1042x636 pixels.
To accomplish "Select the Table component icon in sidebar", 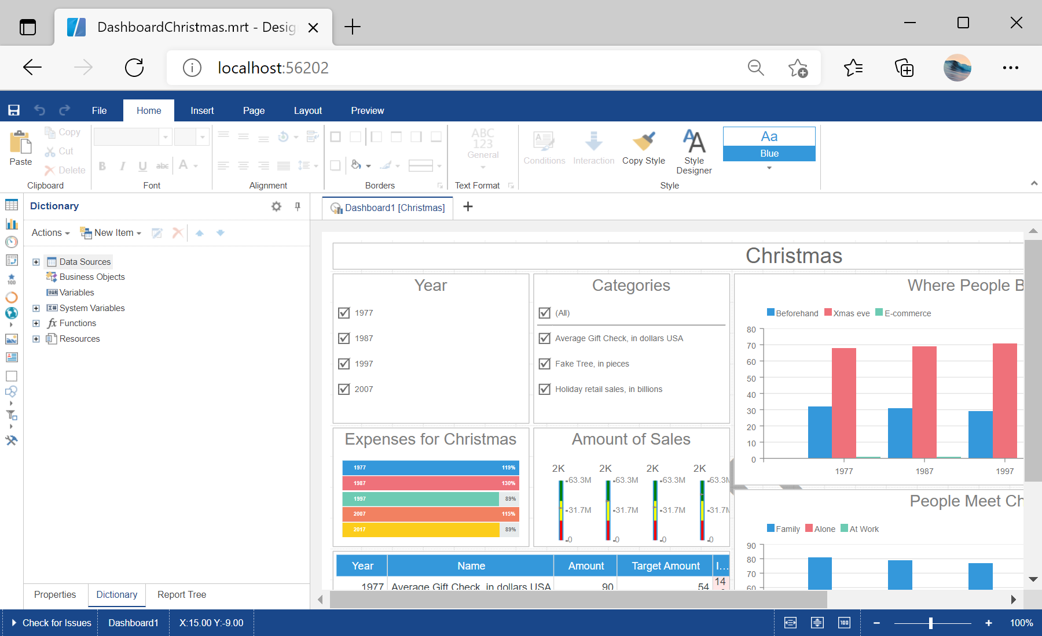I will coord(12,205).
